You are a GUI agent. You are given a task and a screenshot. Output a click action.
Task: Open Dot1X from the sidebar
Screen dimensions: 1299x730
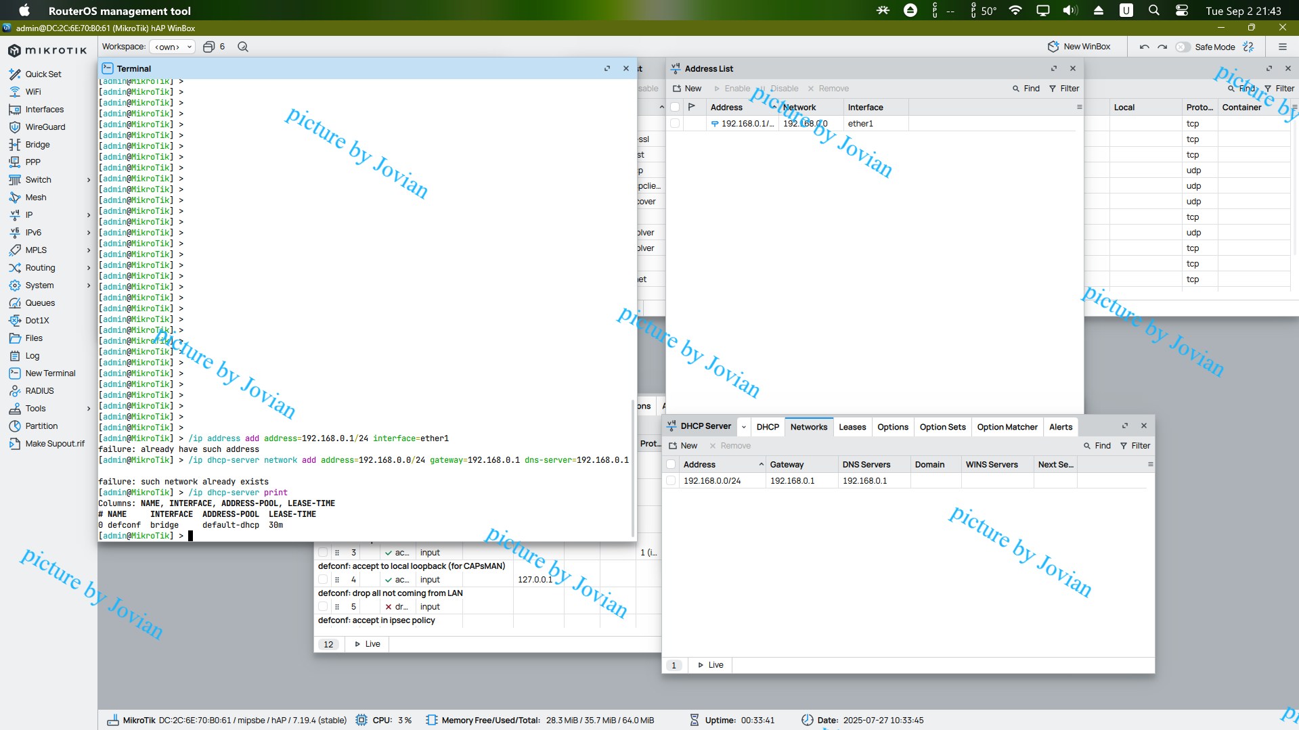37,321
